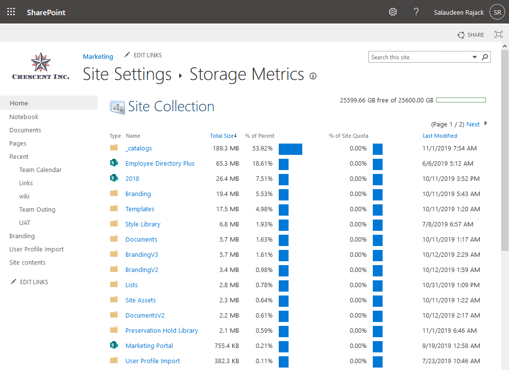Open the Salaudeen Rajack account menu

coord(459,11)
